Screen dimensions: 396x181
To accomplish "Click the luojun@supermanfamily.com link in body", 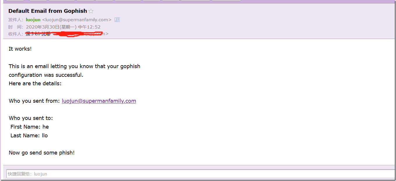I will [x=99, y=101].
